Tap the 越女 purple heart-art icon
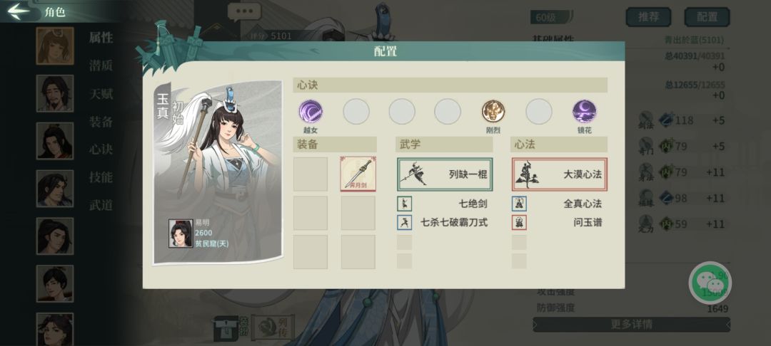This screenshot has width=771, height=346. [311, 111]
